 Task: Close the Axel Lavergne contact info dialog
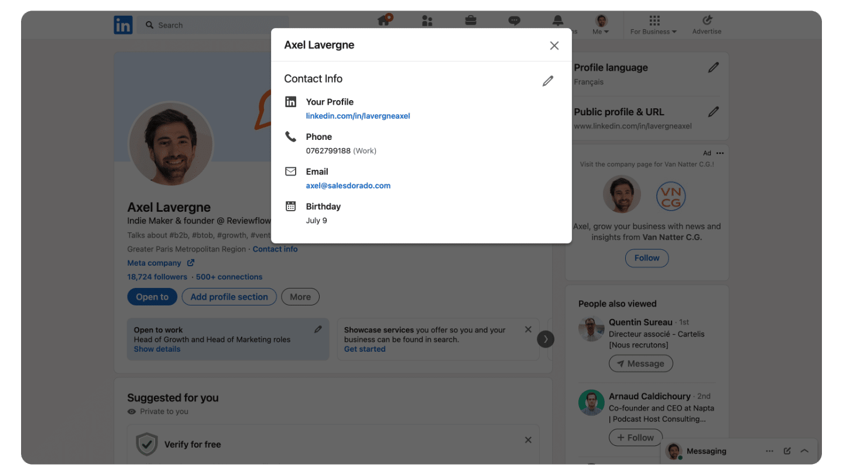click(554, 46)
